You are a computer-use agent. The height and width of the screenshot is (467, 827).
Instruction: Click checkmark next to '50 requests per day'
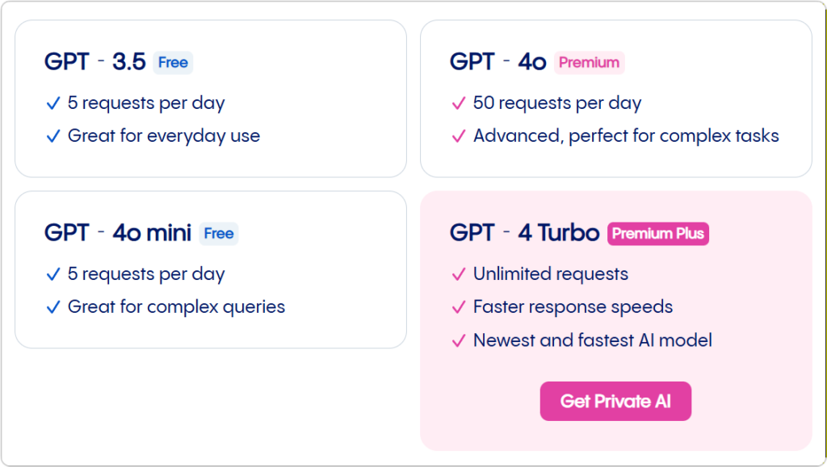(458, 103)
